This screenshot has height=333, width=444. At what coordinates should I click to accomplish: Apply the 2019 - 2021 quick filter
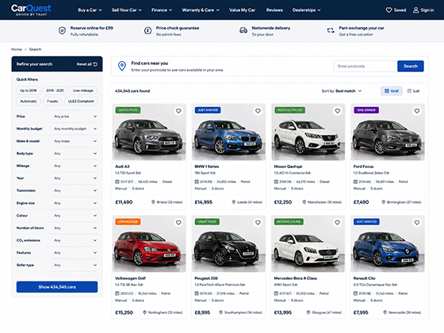tap(55, 90)
